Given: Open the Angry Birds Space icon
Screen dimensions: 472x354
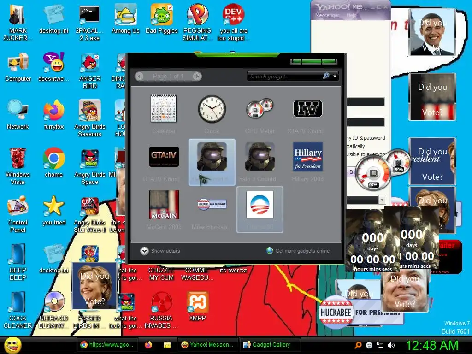Looking at the screenshot, I should click(x=90, y=166).
